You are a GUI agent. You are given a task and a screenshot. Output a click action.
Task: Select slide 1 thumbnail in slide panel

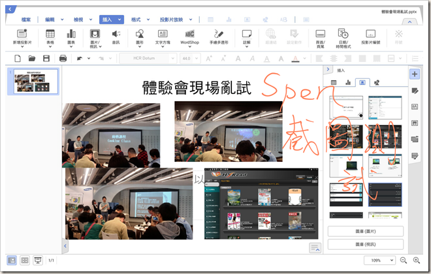click(36, 81)
